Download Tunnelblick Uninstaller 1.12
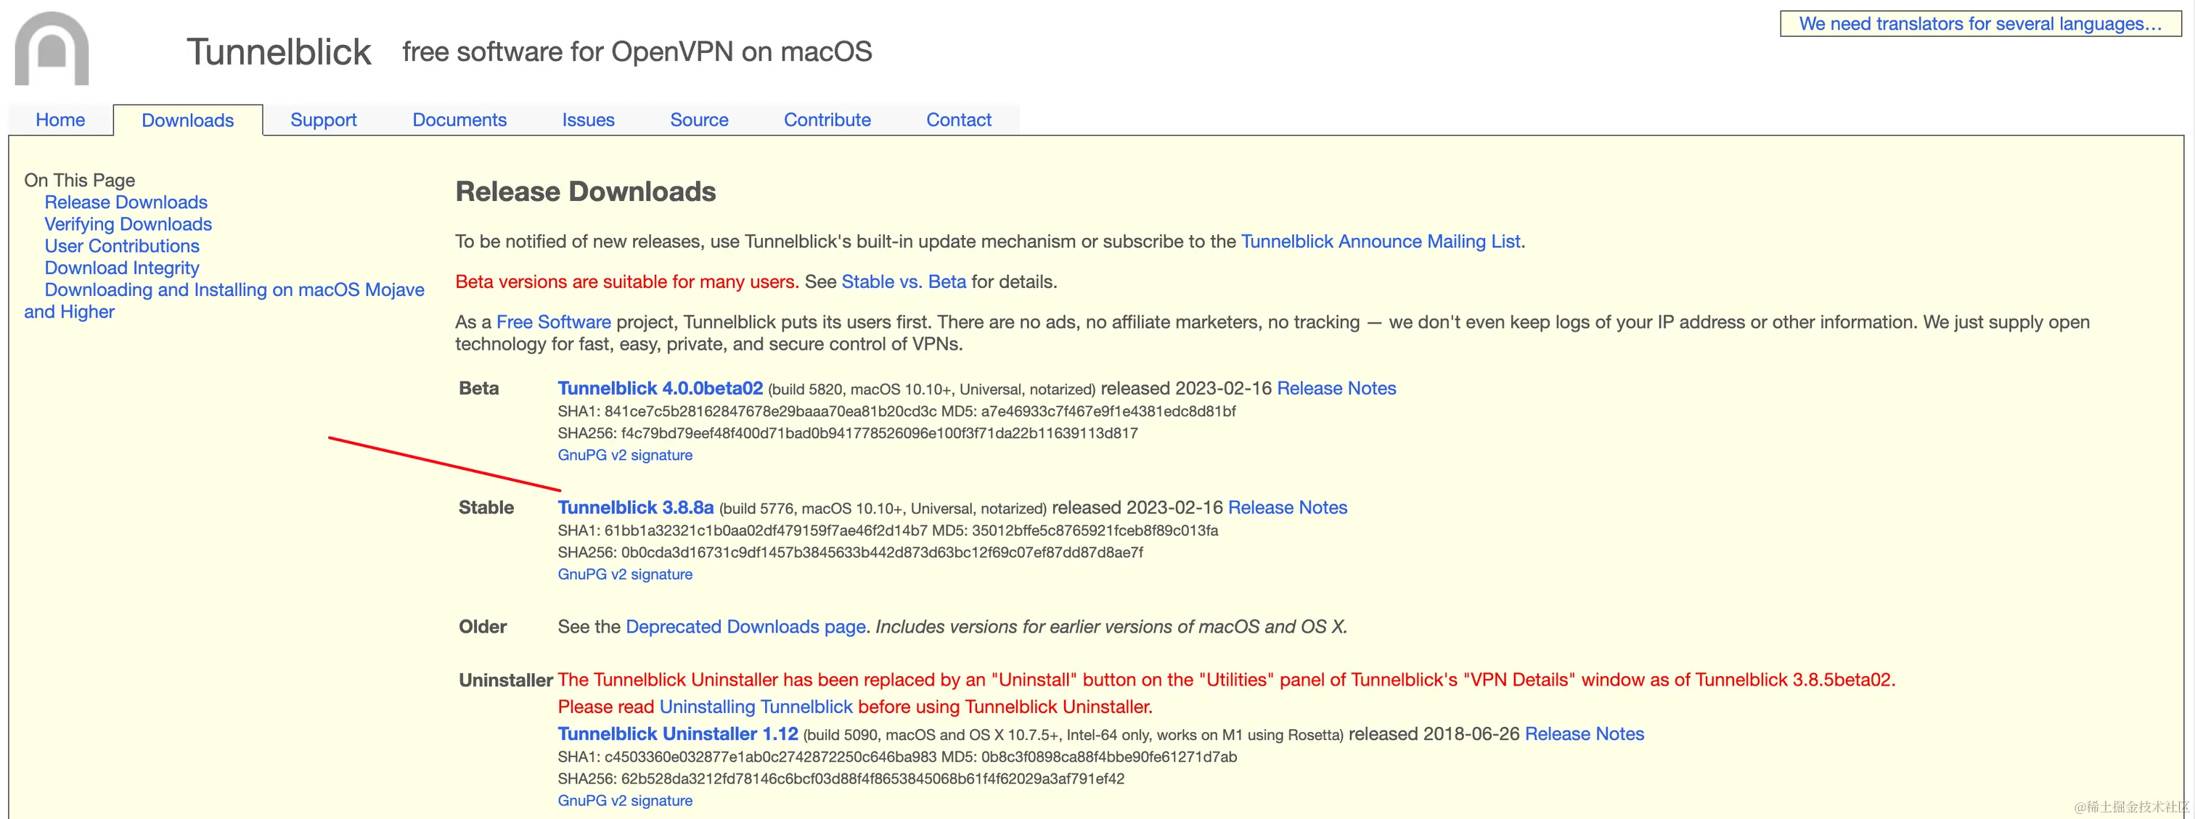The height and width of the screenshot is (819, 2195). coord(677,734)
